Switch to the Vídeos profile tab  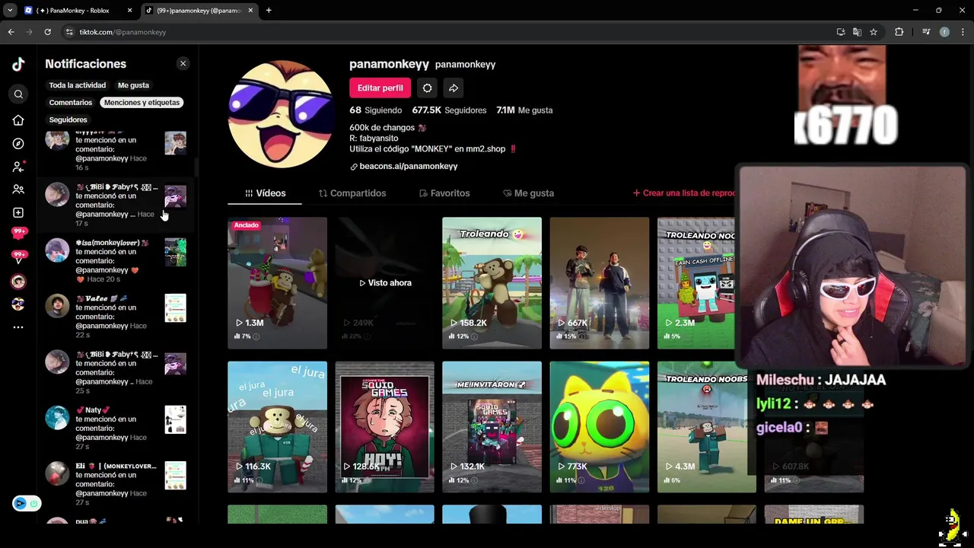click(265, 193)
